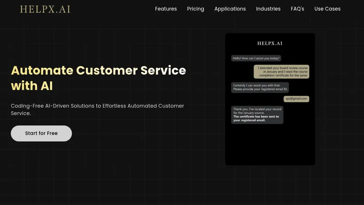Screen dimensions: 364x205
Task: Click the 'Automate Customer Service with AI' headline
Action: pos(98,78)
